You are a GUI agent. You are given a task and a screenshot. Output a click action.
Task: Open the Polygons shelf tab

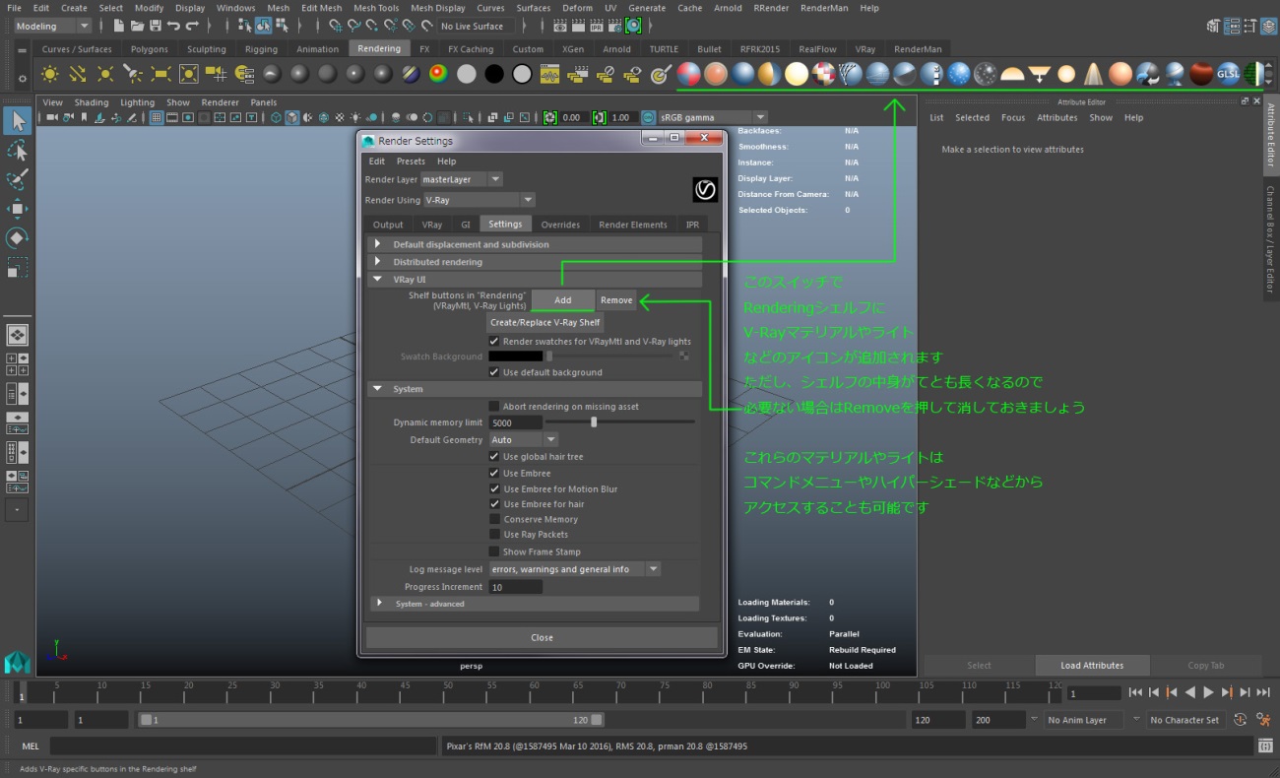pyautogui.click(x=150, y=48)
